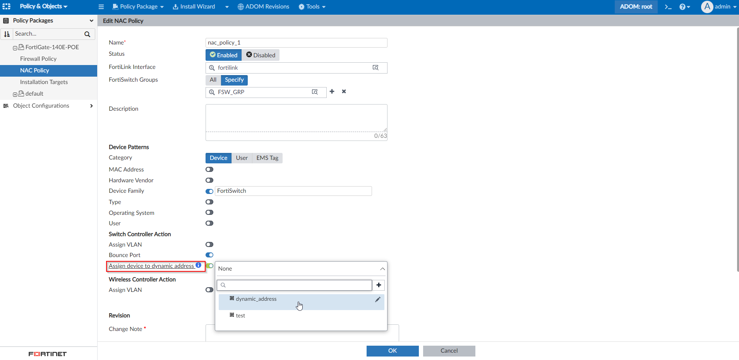Disable the Bounce Port toggle
This screenshot has height=360, width=739.
point(209,255)
